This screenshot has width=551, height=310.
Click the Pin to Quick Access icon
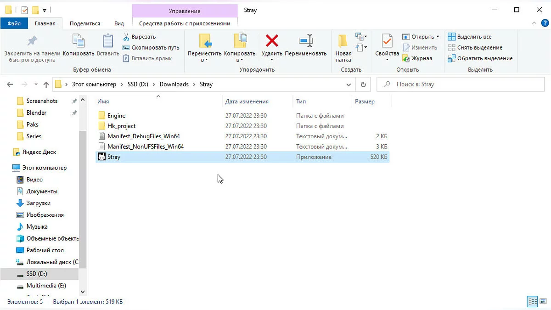(32, 41)
